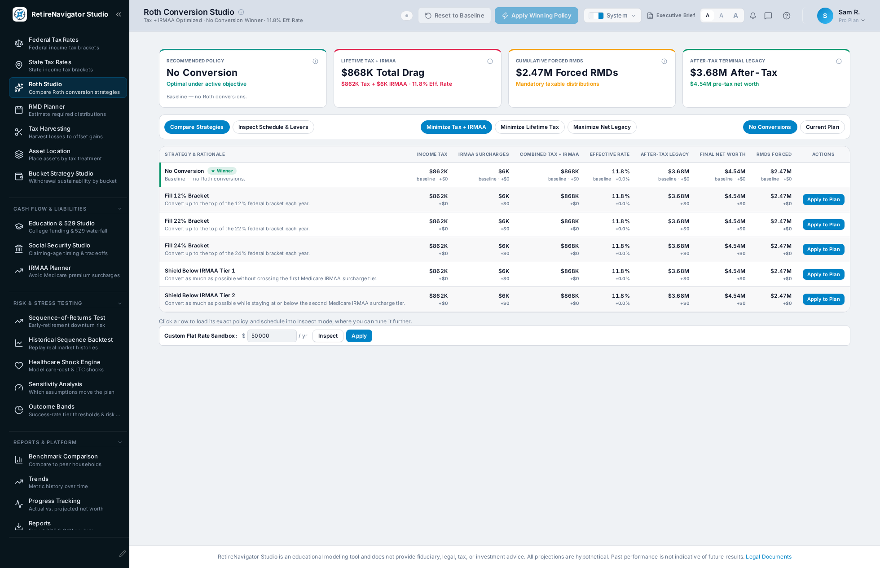Select Minimize Lifetime Tax objective
The height and width of the screenshot is (568, 880).
click(x=529, y=127)
